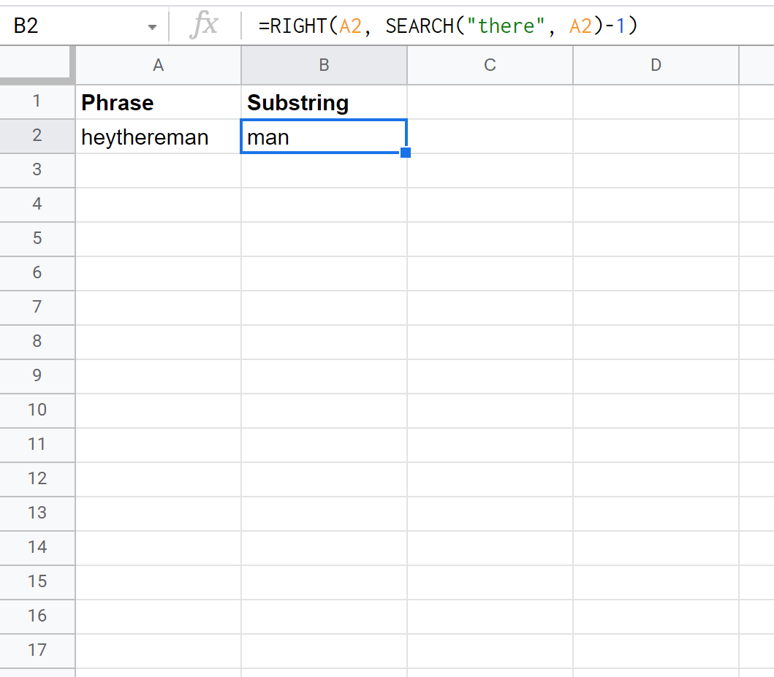Open the Name box dropdown arrow
Image resolution: width=774 pixels, height=677 pixels.
[152, 27]
